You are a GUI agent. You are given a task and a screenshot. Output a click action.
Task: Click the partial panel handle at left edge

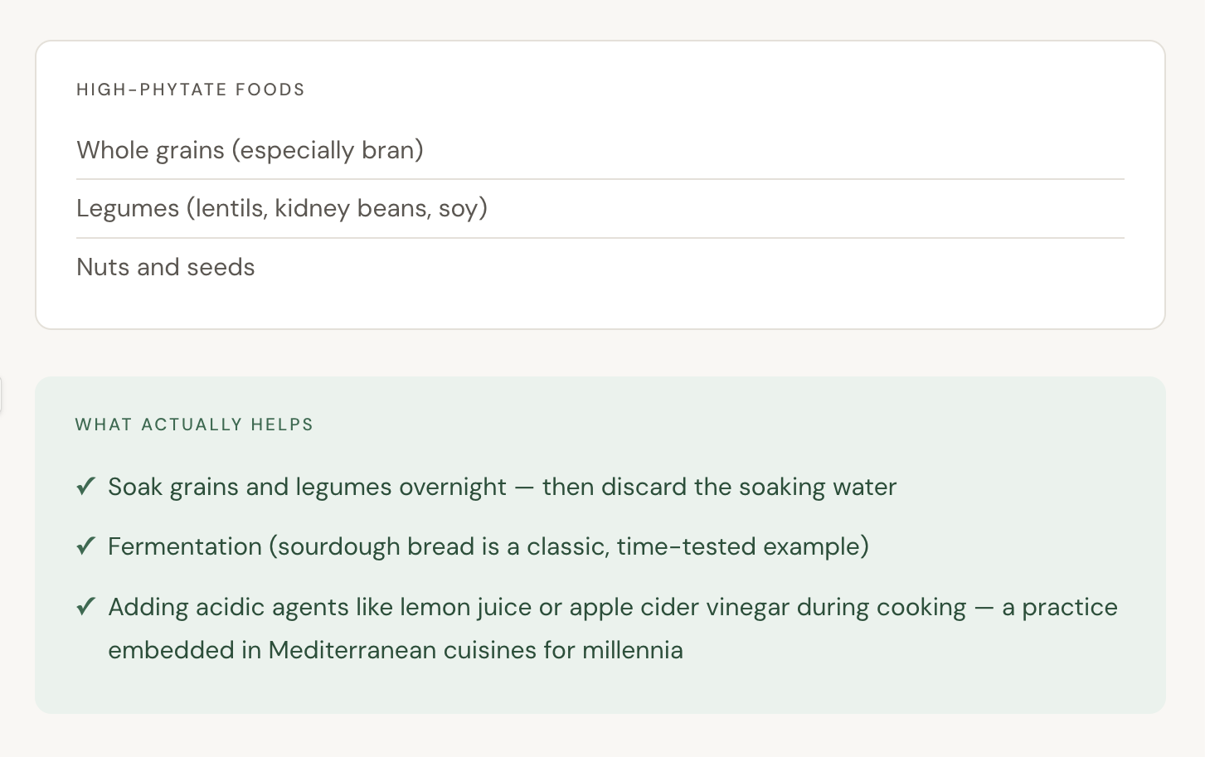coord(1,395)
